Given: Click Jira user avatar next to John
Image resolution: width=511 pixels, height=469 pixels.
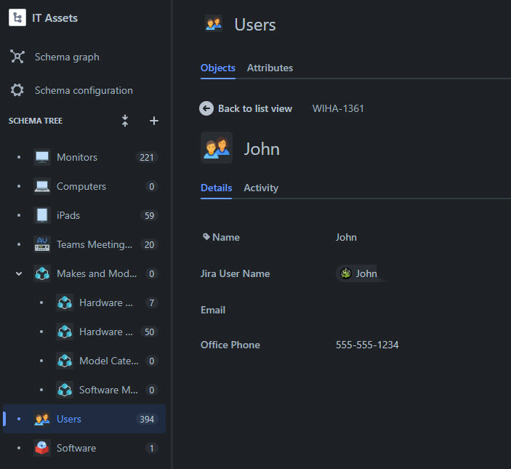Looking at the screenshot, I should 345,273.
